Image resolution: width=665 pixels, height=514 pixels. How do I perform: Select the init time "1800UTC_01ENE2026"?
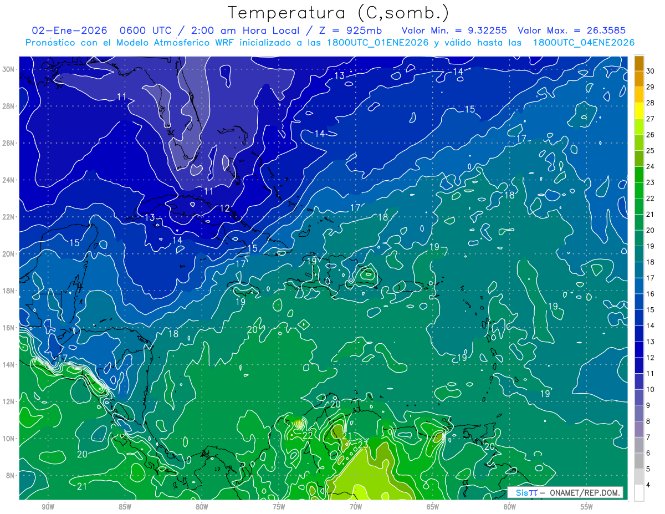click(x=377, y=43)
